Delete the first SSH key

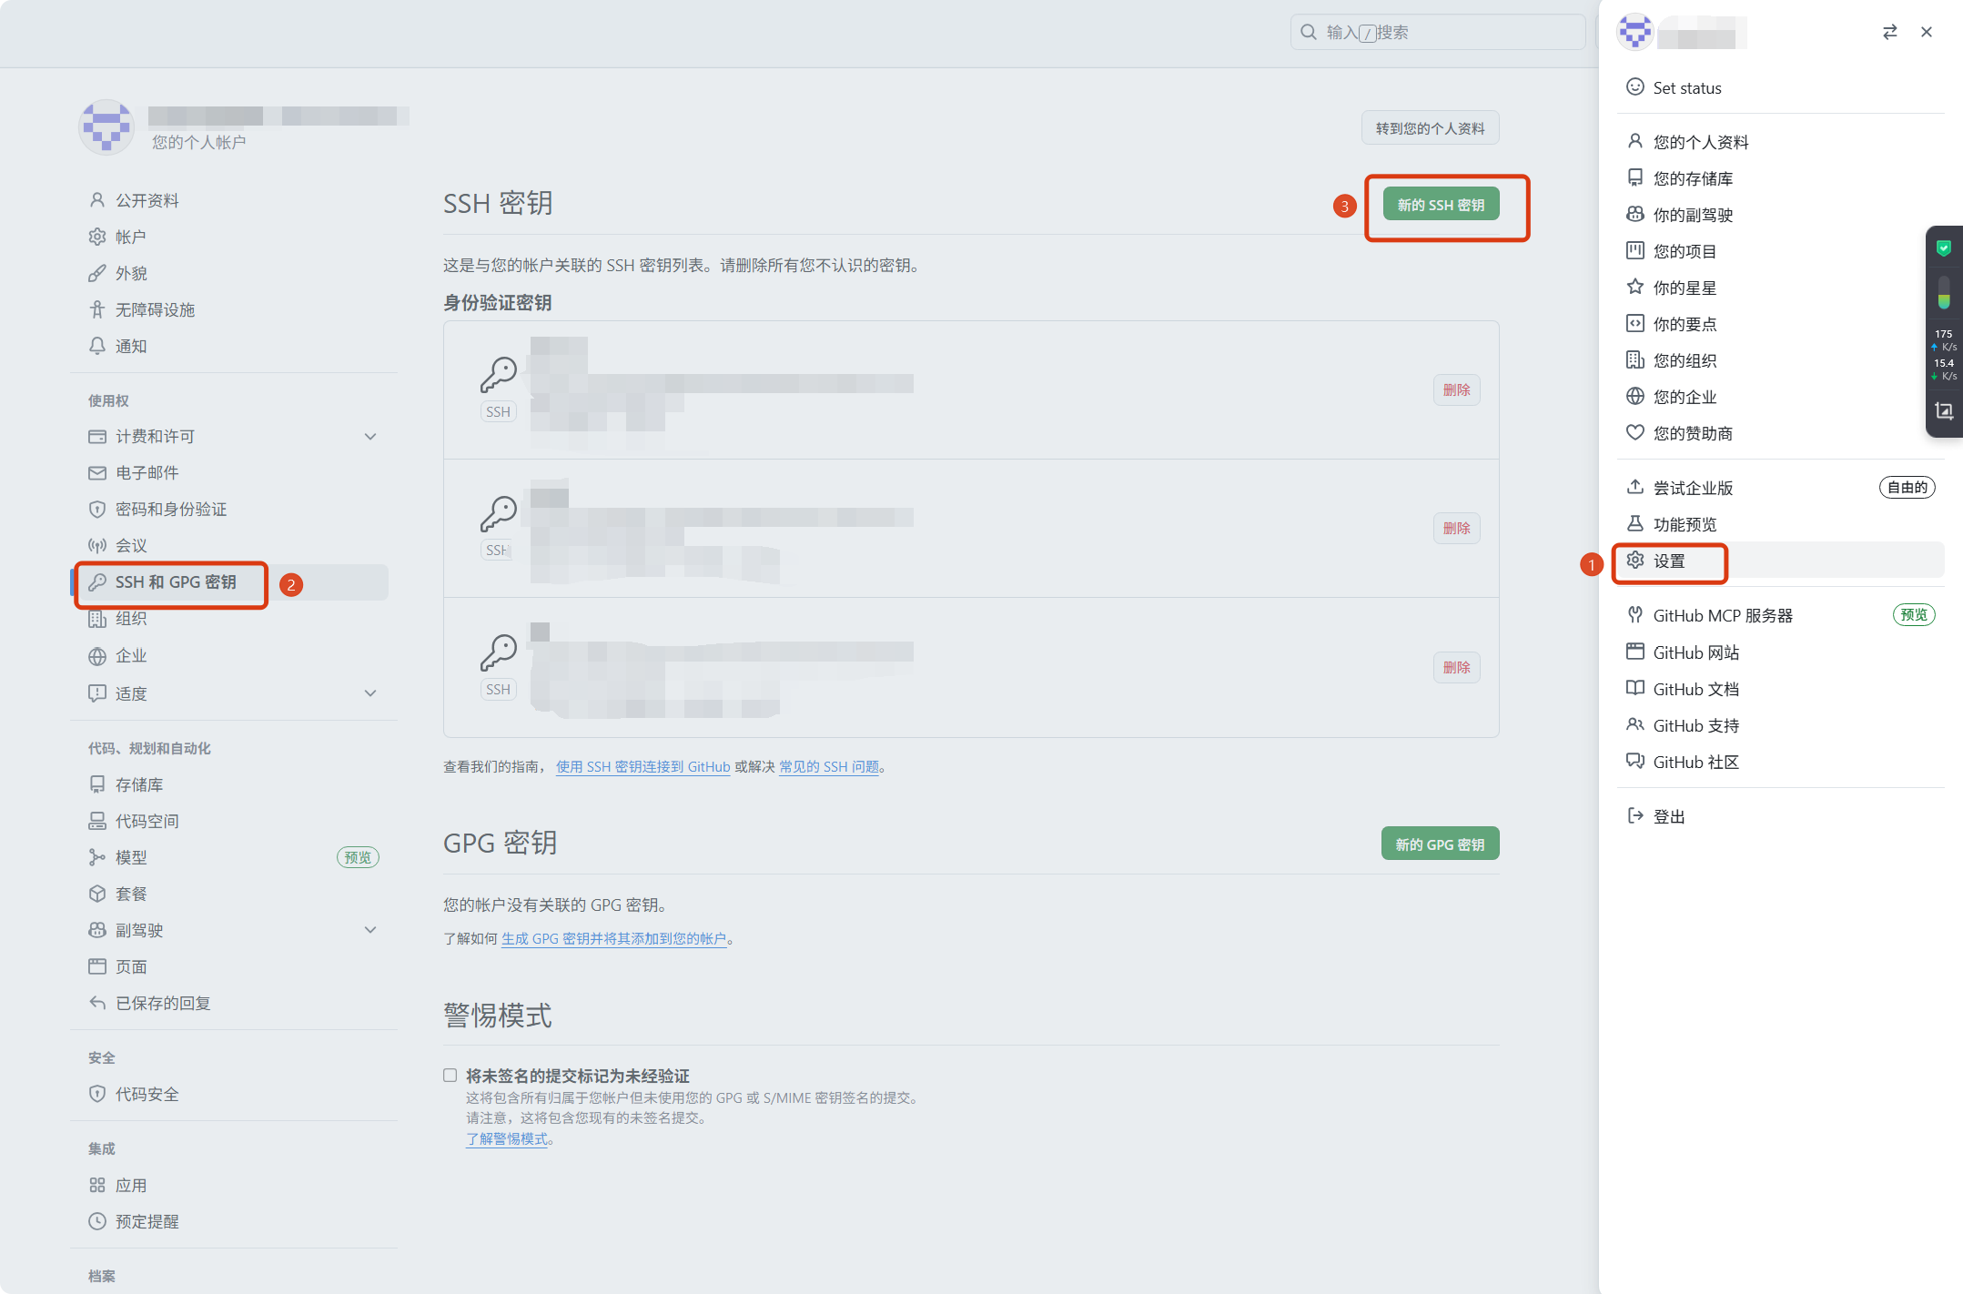1456,389
